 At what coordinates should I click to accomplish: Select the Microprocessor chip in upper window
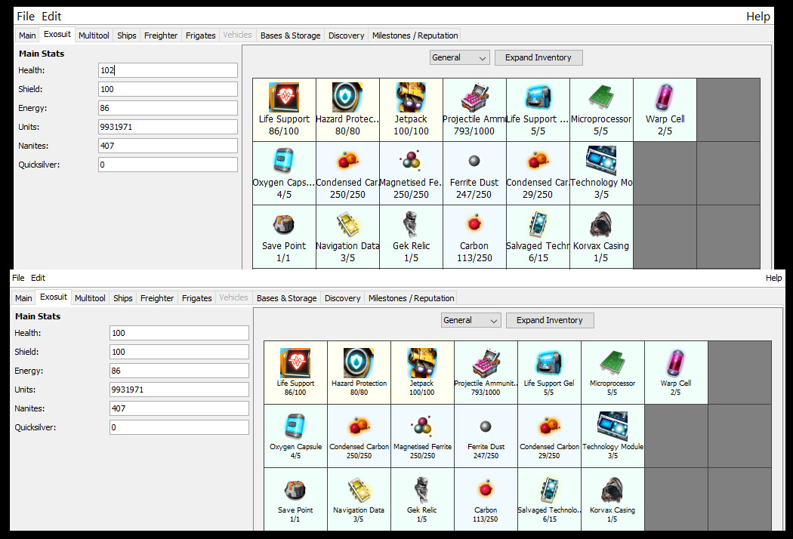coord(601,109)
